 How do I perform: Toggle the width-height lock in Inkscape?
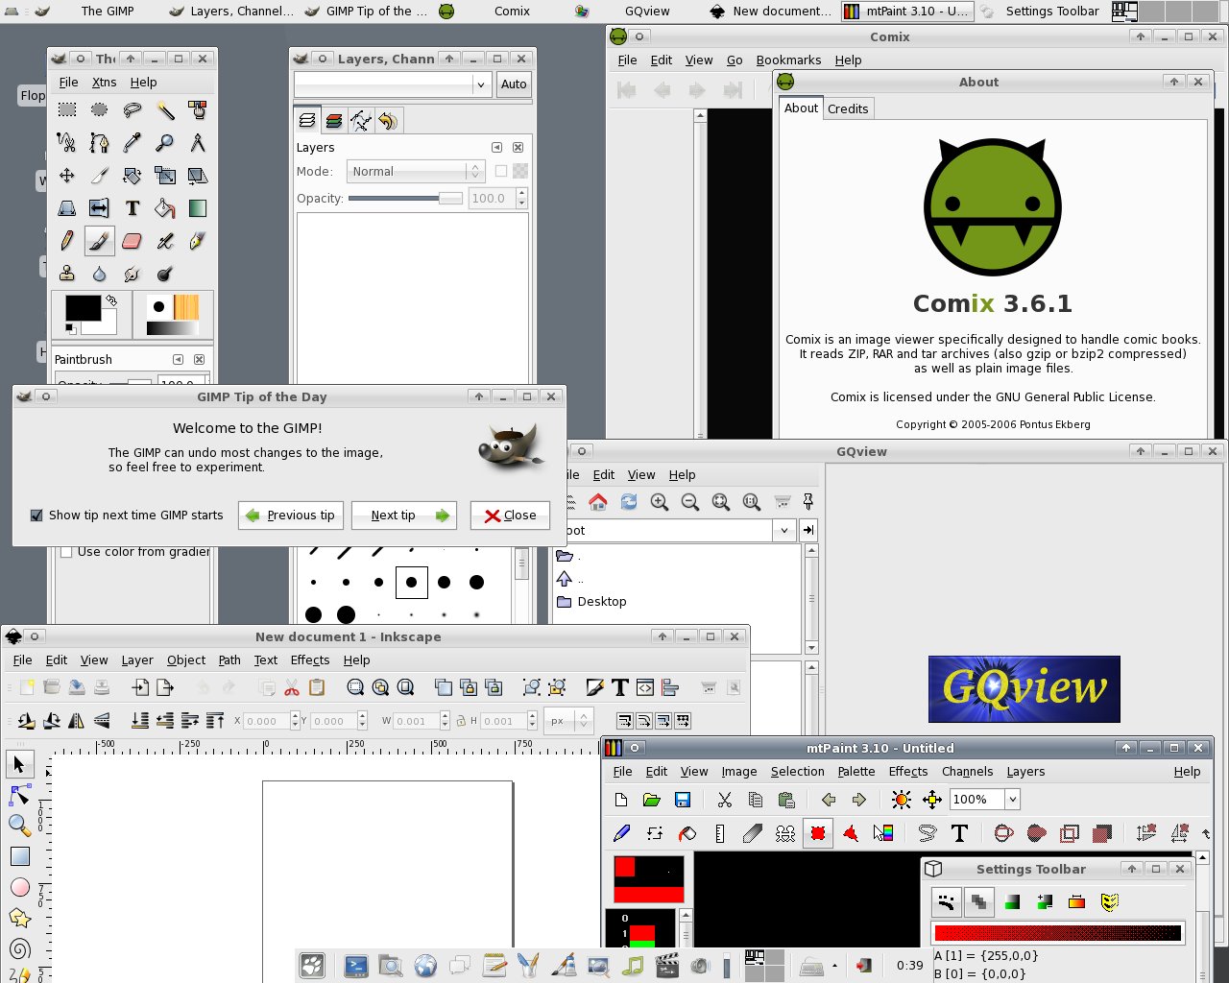tap(461, 721)
